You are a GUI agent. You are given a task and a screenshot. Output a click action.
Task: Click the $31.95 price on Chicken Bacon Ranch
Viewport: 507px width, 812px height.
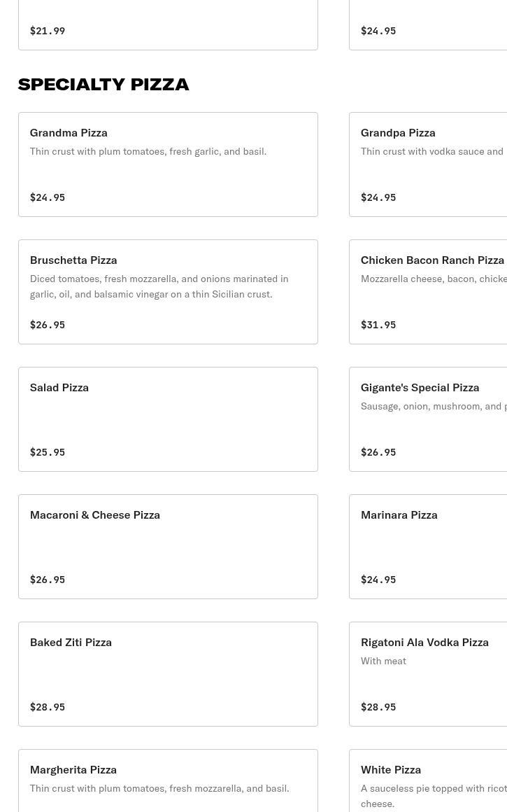(x=378, y=325)
